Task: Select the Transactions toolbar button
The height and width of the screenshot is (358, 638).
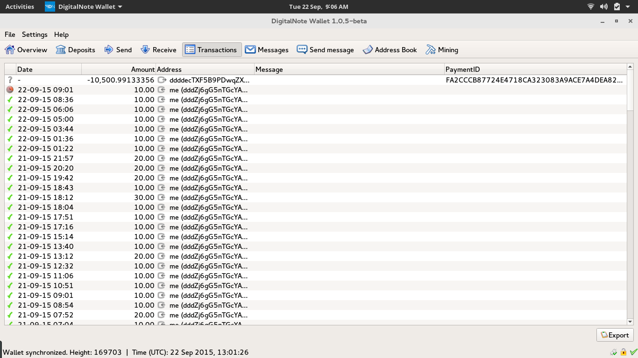Action: point(212,50)
